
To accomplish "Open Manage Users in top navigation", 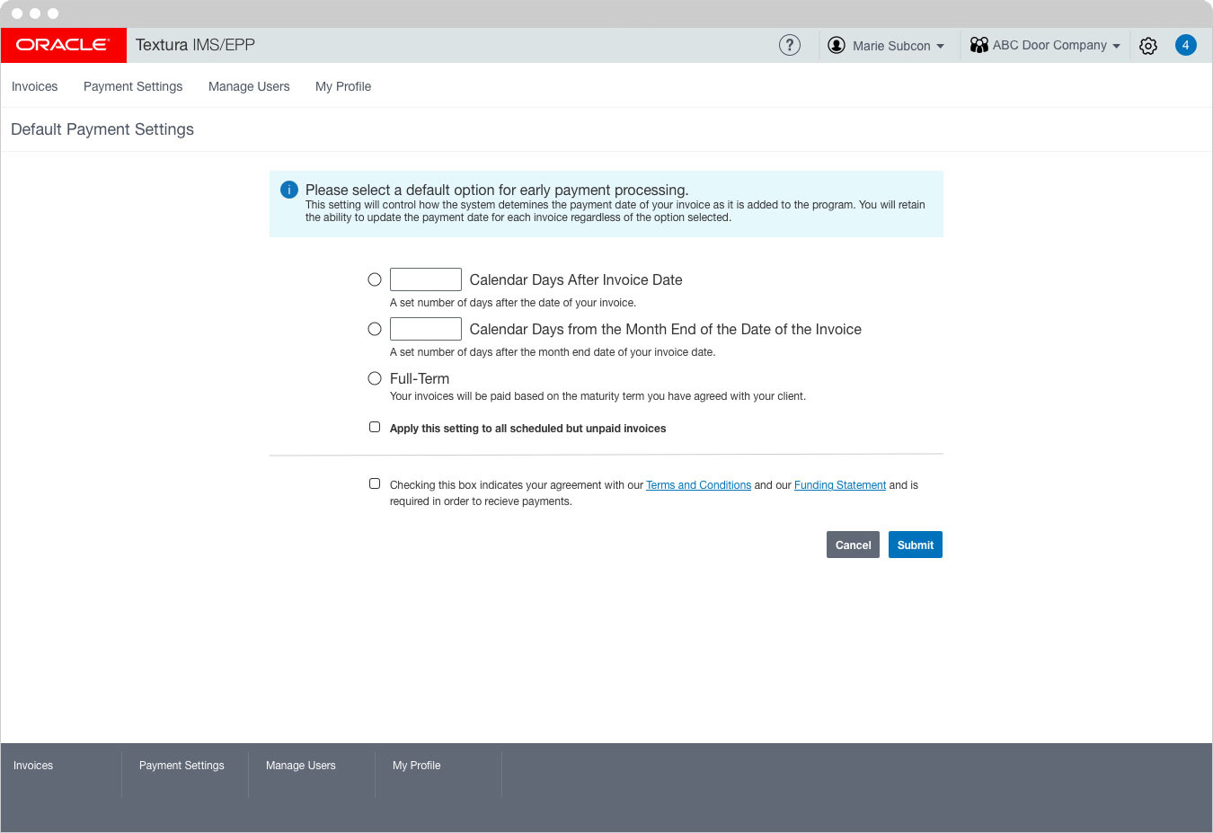I will pos(249,86).
